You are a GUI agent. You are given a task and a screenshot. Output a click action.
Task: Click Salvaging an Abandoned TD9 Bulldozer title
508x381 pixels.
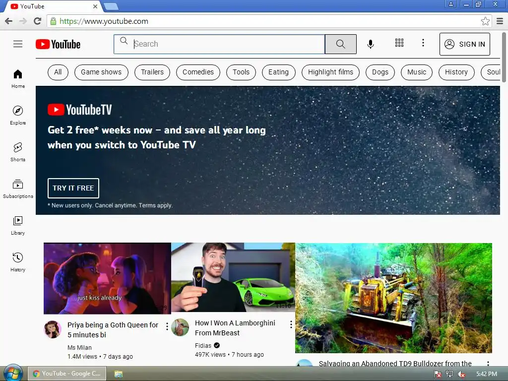(x=395, y=364)
